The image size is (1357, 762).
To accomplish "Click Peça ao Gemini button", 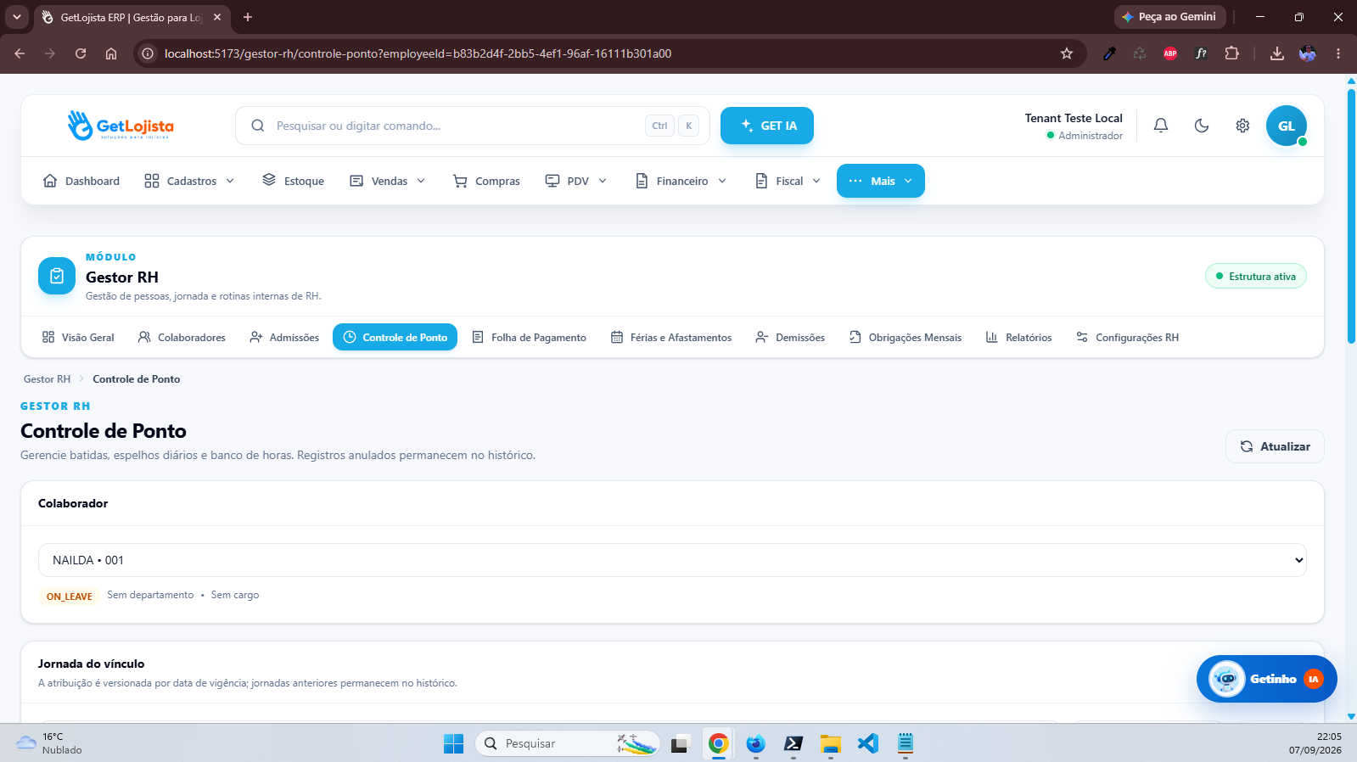I will click(1169, 17).
